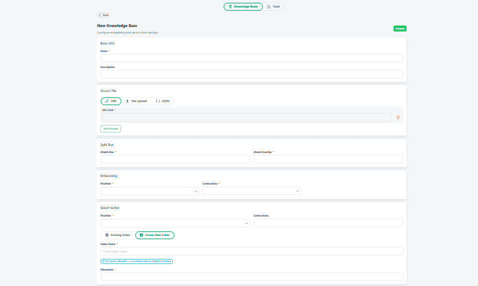This screenshot has width=478, height=286.
Task: Choose the Create New Index option
Action: click(x=155, y=235)
